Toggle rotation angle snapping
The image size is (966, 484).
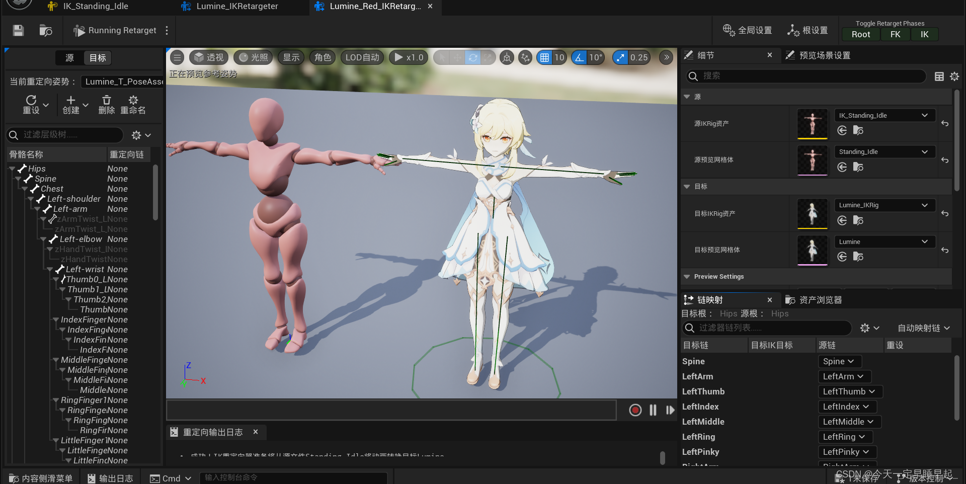pos(580,58)
